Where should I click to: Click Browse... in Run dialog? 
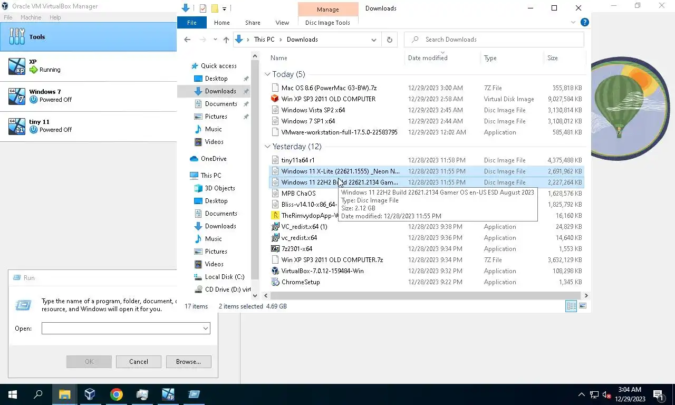188,362
